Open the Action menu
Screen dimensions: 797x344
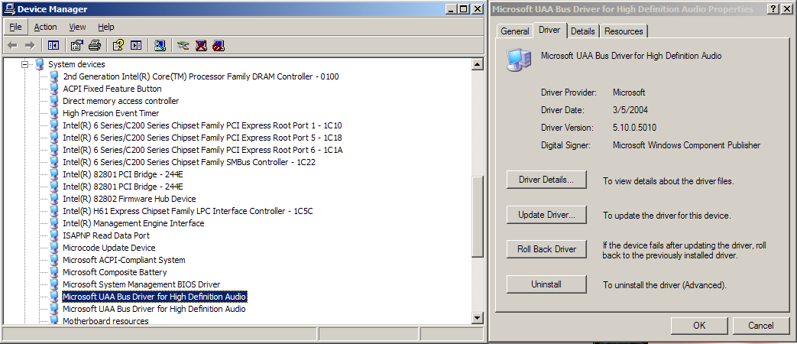(45, 27)
